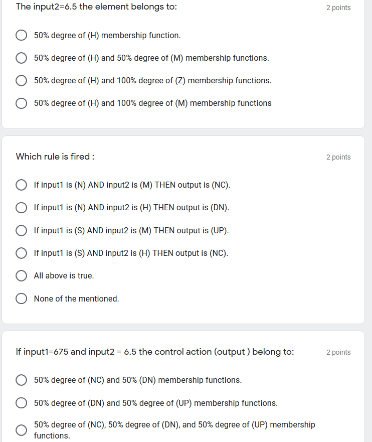Image resolution: width=372 pixels, height=442 pixels.
Task: Click the '2 points' label on first question
Action: tap(338, 8)
